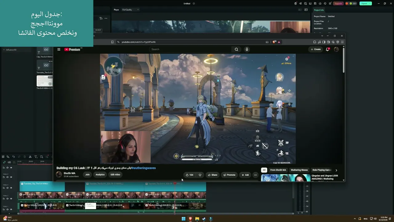Open the browser music note media control
Image resolution: width=394 pixels, height=222 pixels.
(x=319, y=42)
